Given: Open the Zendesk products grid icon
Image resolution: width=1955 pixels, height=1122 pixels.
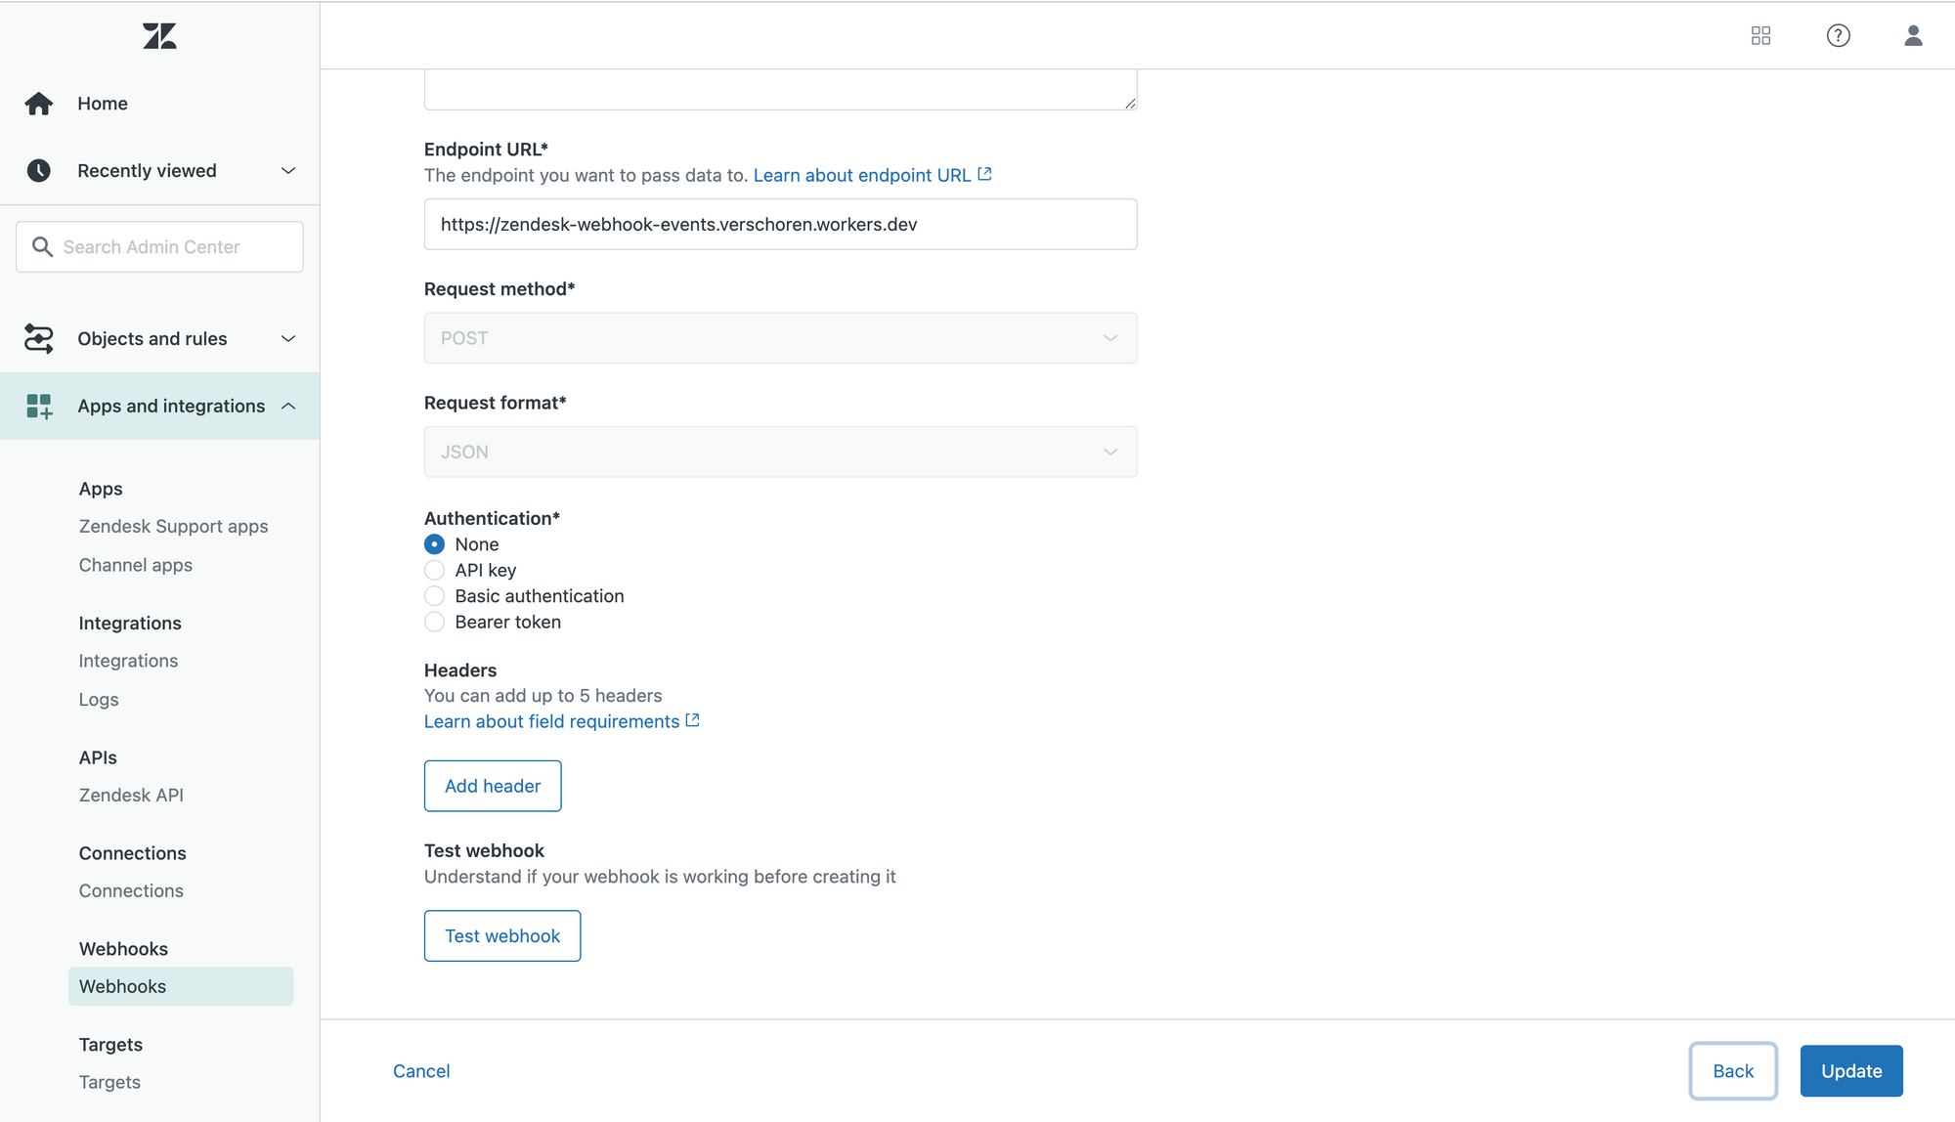Looking at the screenshot, I should [1760, 36].
